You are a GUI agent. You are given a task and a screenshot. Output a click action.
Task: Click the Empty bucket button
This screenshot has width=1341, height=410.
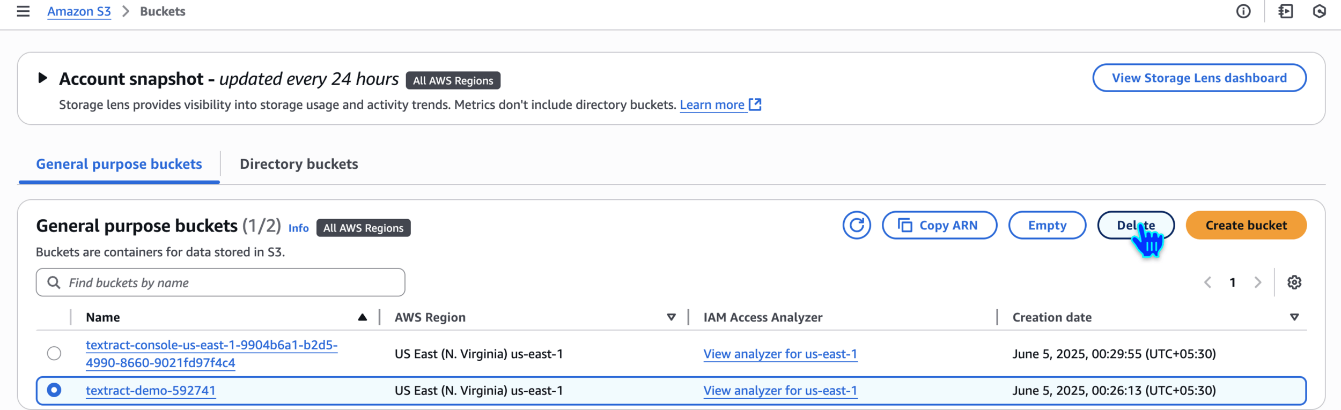click(1047, 225)
